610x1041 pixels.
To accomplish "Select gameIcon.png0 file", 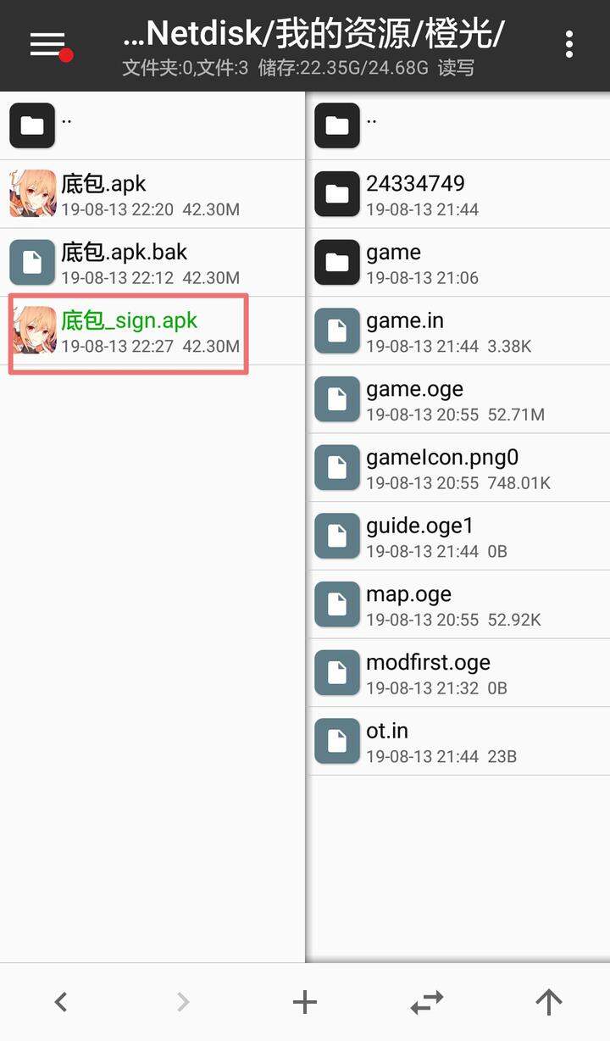I will click(x=458, y=468).
